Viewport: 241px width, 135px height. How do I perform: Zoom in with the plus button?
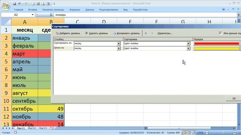235,132
